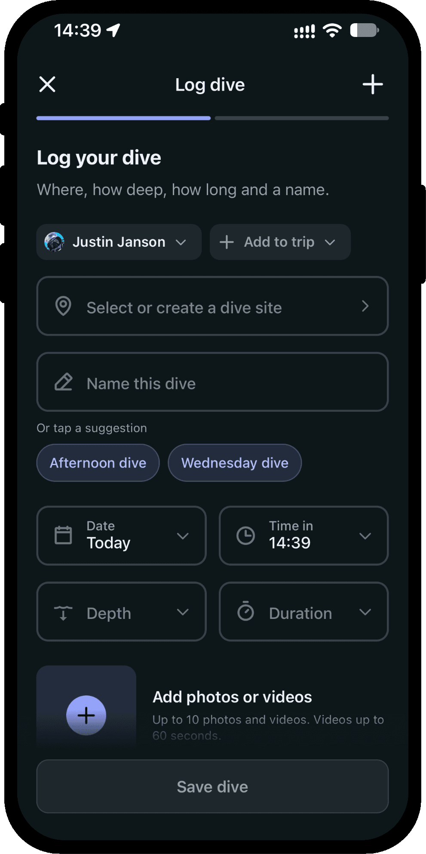Screen dimensions: 426x854
Task: Choose the Afternoon dive suggestion
Action: click(98, 463)
